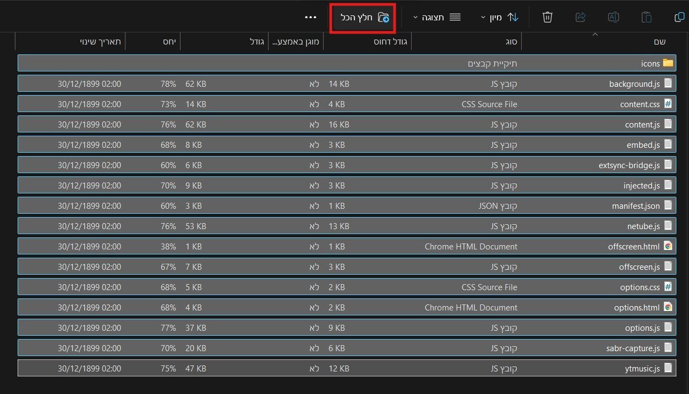Click CSS Source File type of content.css

pyautogui.click(x=489, y=104)
